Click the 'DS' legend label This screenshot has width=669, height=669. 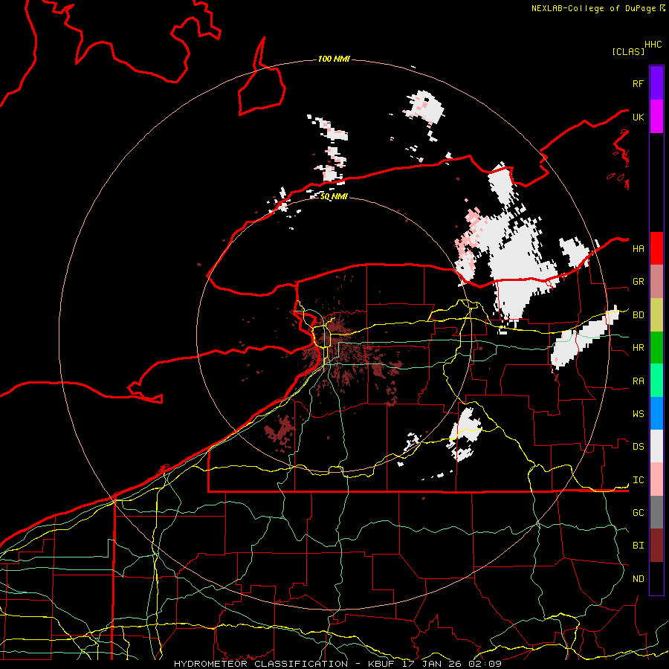pos(638,447)
